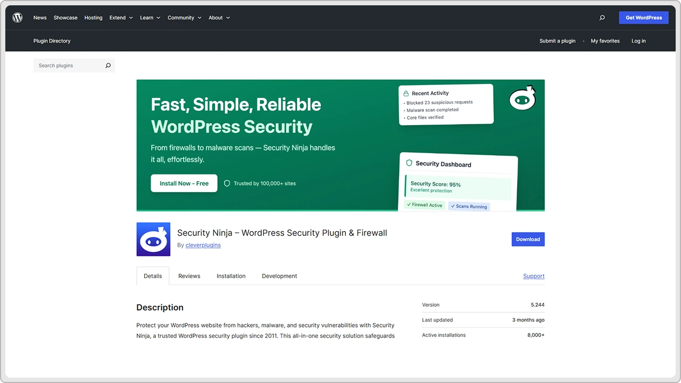Viewport: 681px width, 383px height.
Task: Click the Download button
Action: click(x=528, y=239)
